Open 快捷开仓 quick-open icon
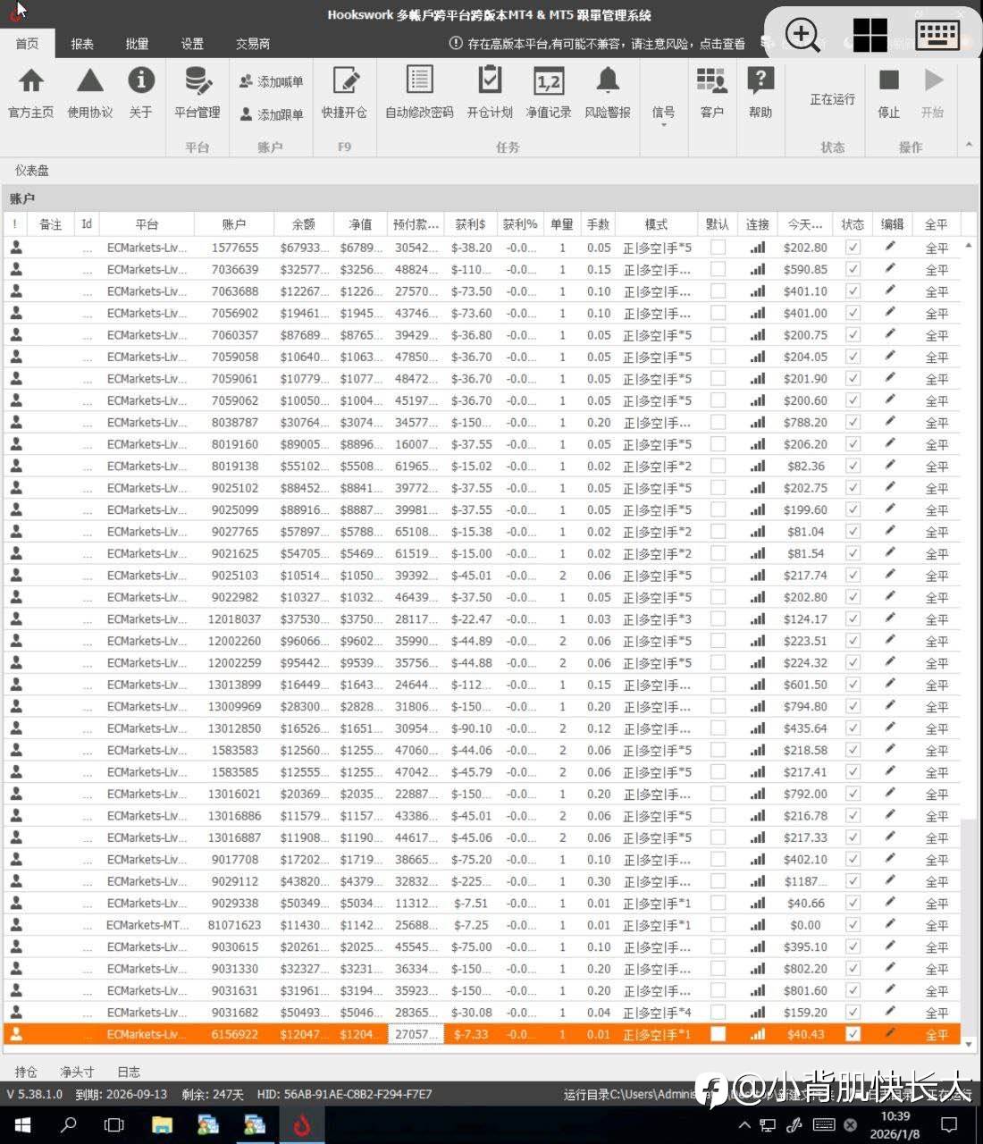The width and height of the screenshot is (983, 1144). [344, 93]
